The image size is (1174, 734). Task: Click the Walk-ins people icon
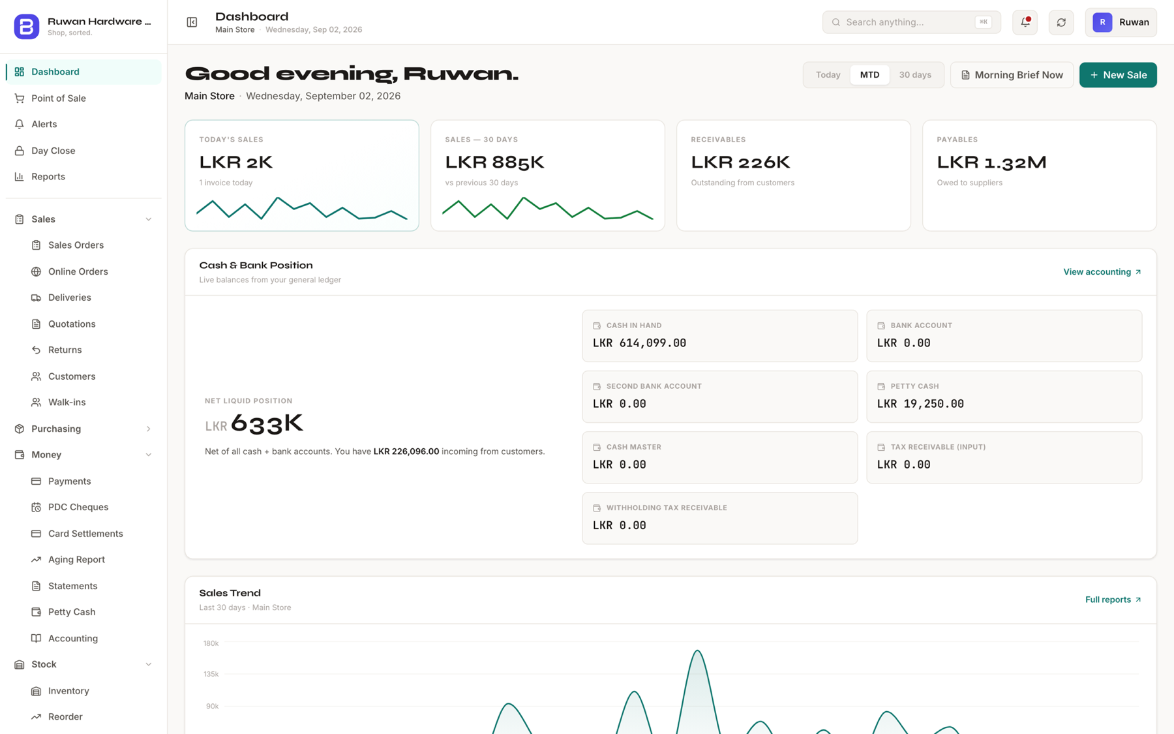coord(36,403)
